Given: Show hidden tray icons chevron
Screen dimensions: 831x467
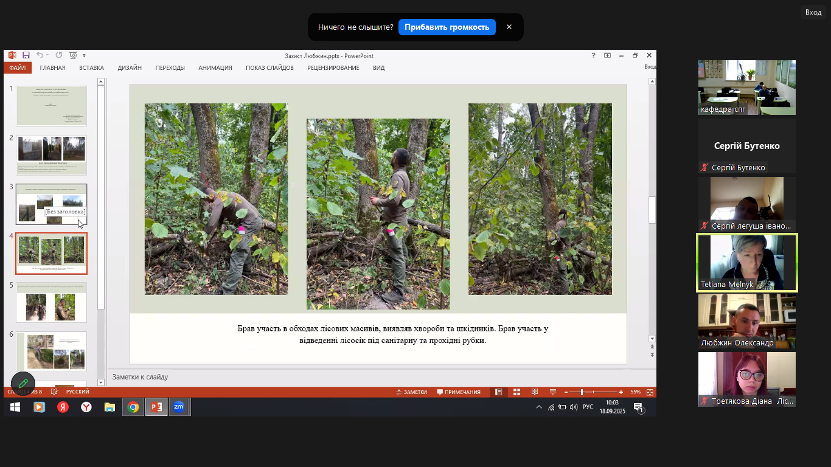Looking at the screenshot, I should [538, 407].
